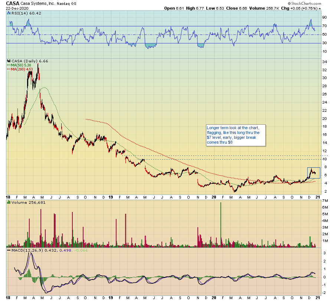Viewport: 334px width, 301px height.
Task: Click the blue MACD signal value '0.498'
Action: pyautogui.click(x=65, y=250)
